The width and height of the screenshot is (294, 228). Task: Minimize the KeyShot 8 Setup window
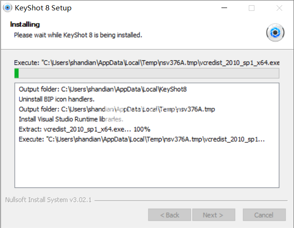pos(224,8)
